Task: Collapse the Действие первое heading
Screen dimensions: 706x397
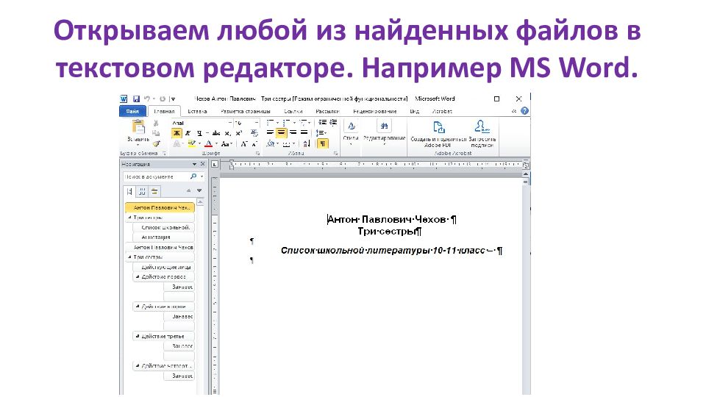Action: click(138, 277)
